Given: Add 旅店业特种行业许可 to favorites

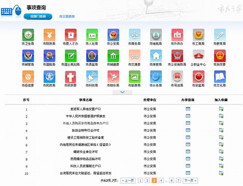Looking at the screenshot, I should click(221, 130).
